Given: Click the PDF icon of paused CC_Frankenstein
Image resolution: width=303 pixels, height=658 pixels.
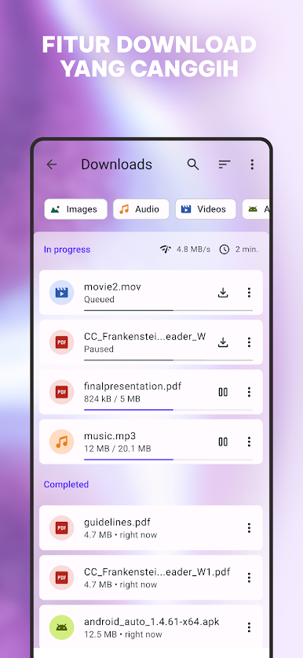Looking at the screenshot, I should (x=61, y=342).
